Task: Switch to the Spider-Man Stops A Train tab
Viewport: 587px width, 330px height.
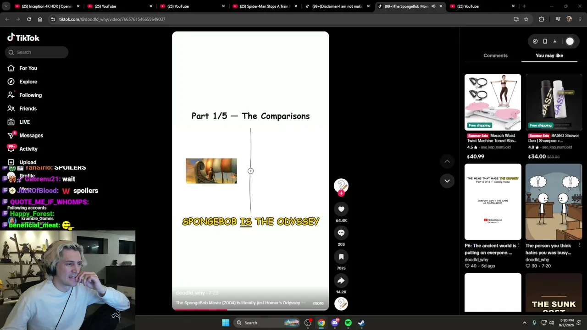Action: (266, 6)
